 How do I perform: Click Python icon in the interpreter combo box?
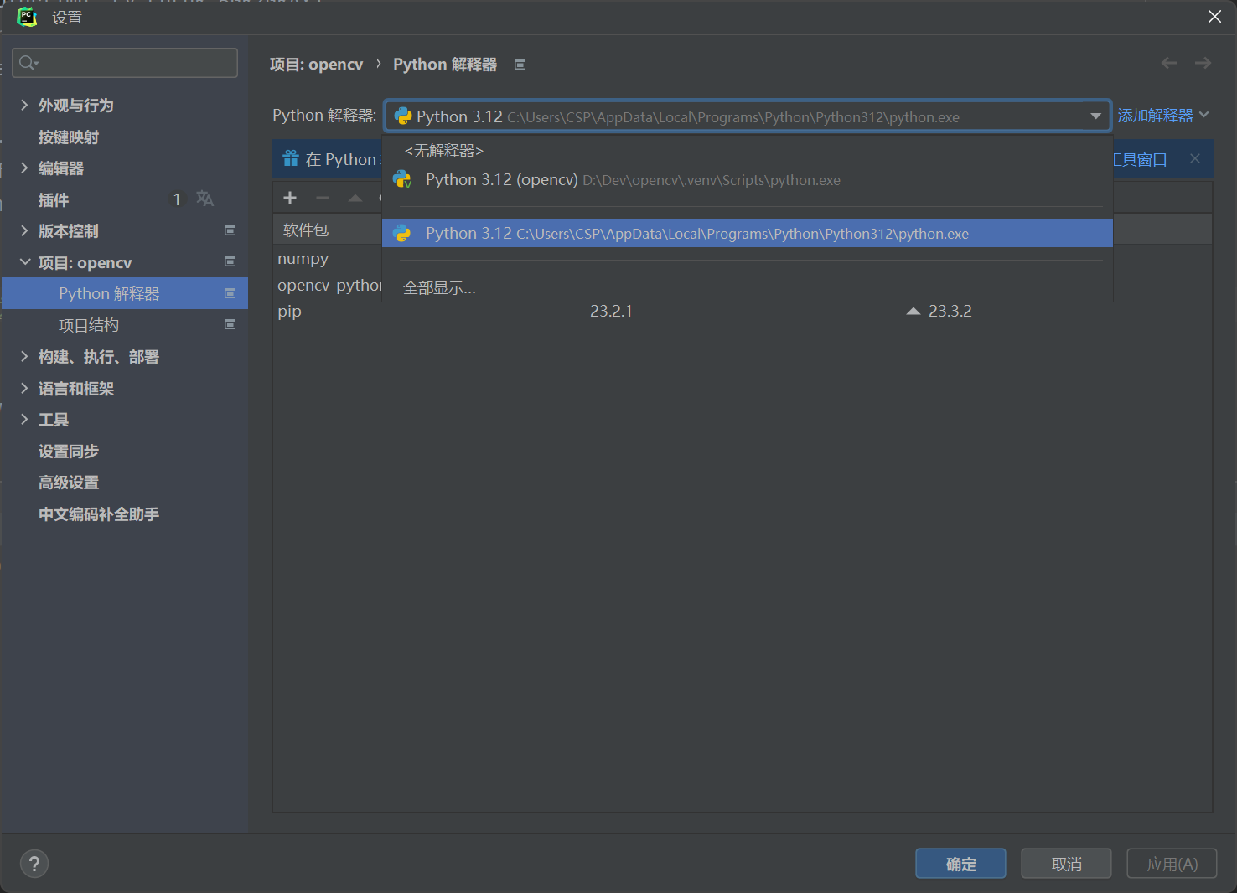(x=403, y=116)
